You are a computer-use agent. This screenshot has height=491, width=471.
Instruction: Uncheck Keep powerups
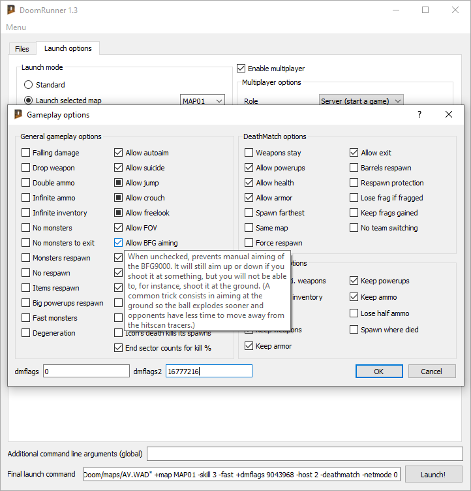pyautogui.click(x=354, y=281)
